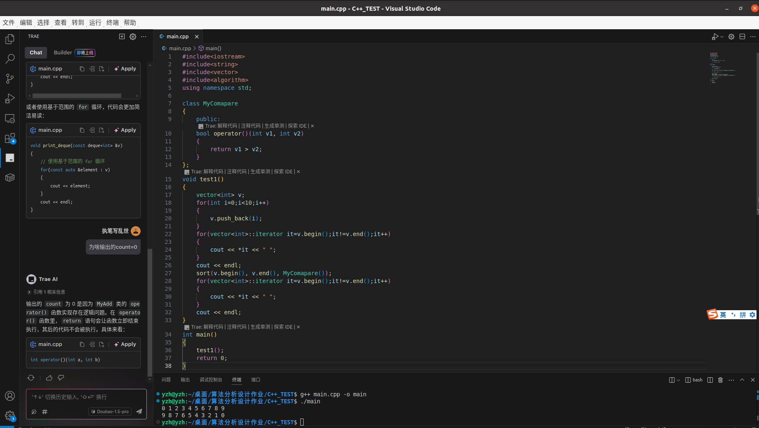Kill the bash terminal with trash icon

720,380
